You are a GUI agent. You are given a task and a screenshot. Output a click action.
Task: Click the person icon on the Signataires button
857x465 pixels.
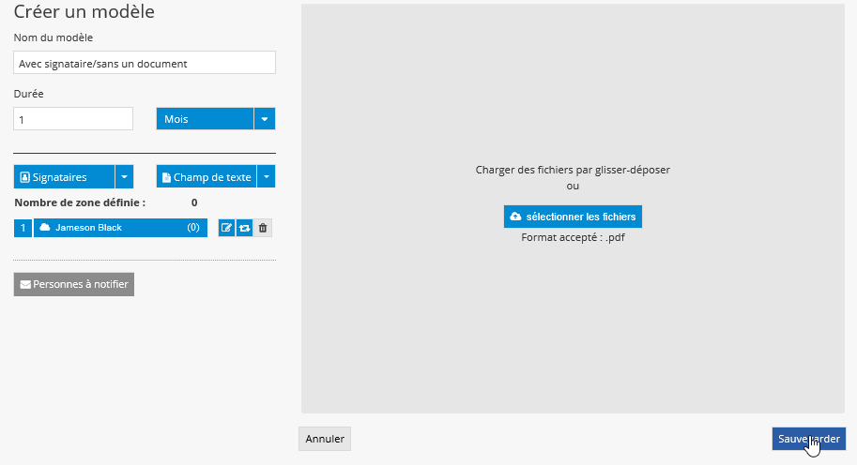click(25, 177)
